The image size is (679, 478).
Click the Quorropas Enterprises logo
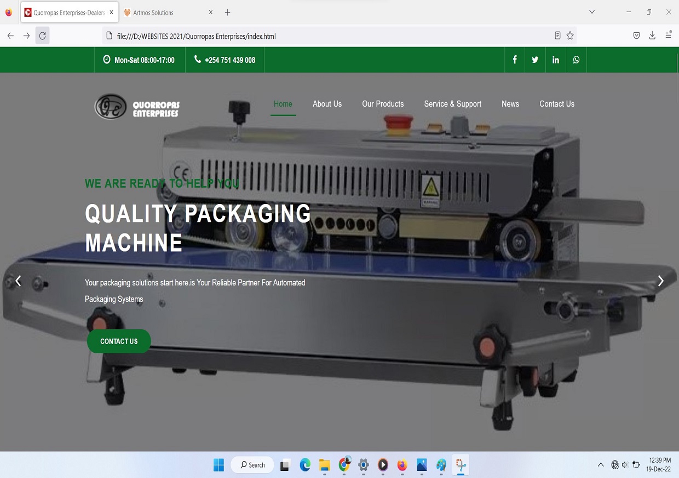[137, 106]
